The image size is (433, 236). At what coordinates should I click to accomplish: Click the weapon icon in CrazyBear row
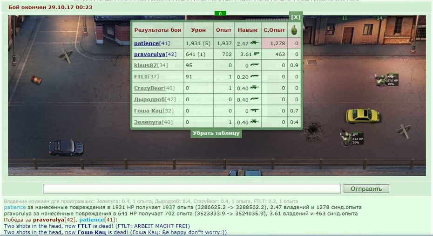click(255, 87)
